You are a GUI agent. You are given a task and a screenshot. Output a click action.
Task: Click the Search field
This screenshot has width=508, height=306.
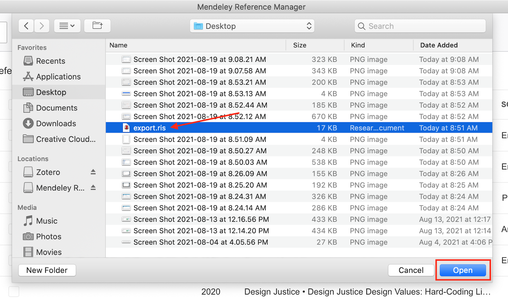420,26
